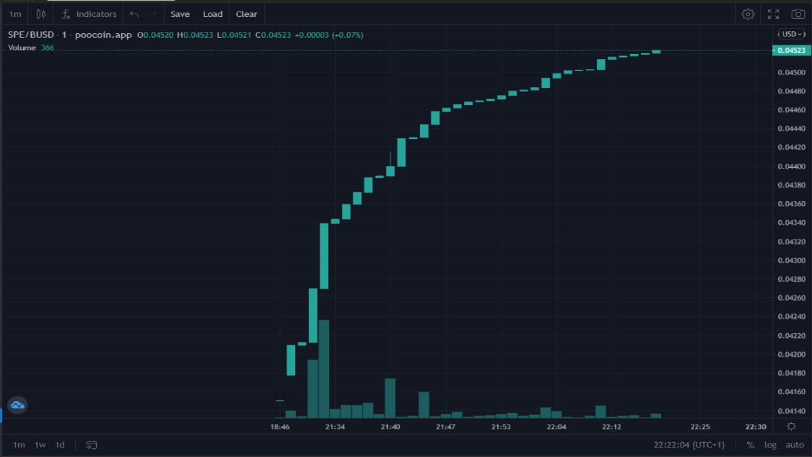This screenshot has width=812, height=457.
Task: Click Clear in the chart toolbar
Action: coord(246,14)
